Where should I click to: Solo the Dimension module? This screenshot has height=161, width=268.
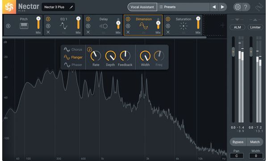pyautogui.click(x=128, y=26)
